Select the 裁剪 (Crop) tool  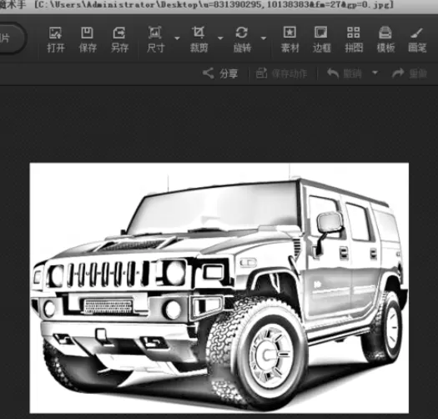(199, 40)
